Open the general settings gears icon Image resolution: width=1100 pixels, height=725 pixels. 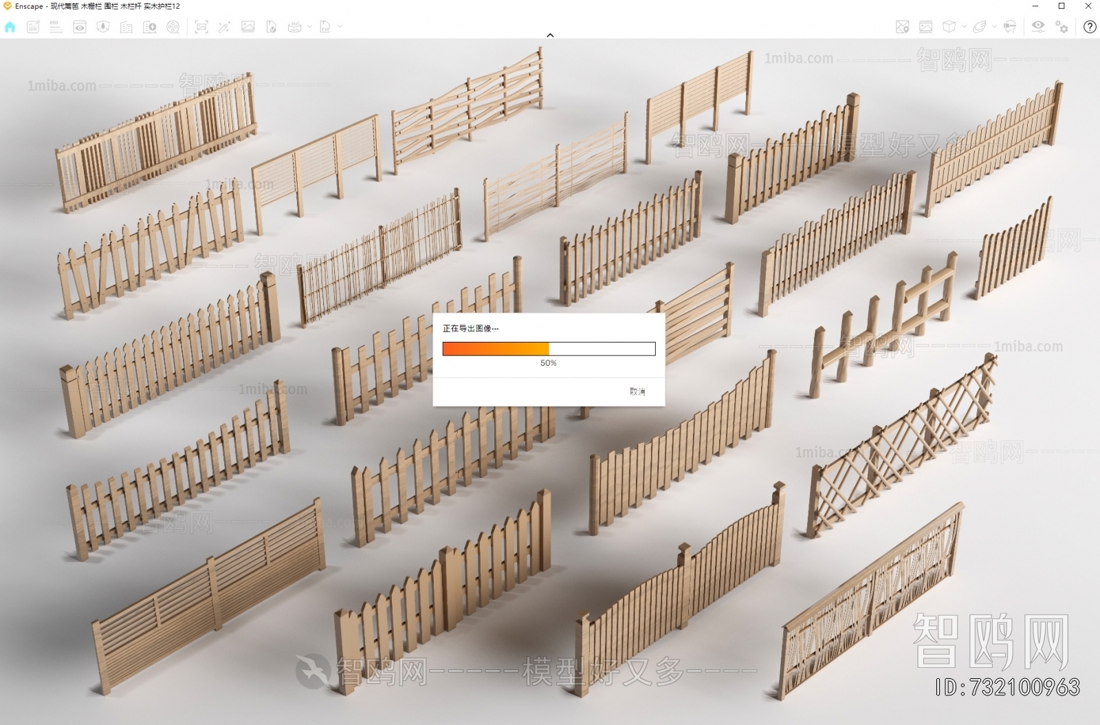tap(1062, 27)
